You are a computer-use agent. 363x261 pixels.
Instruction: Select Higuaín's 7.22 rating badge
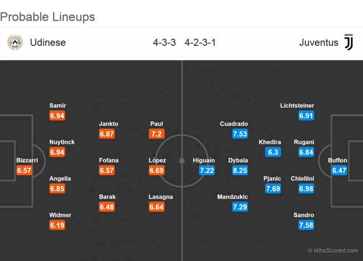[206, 170]
